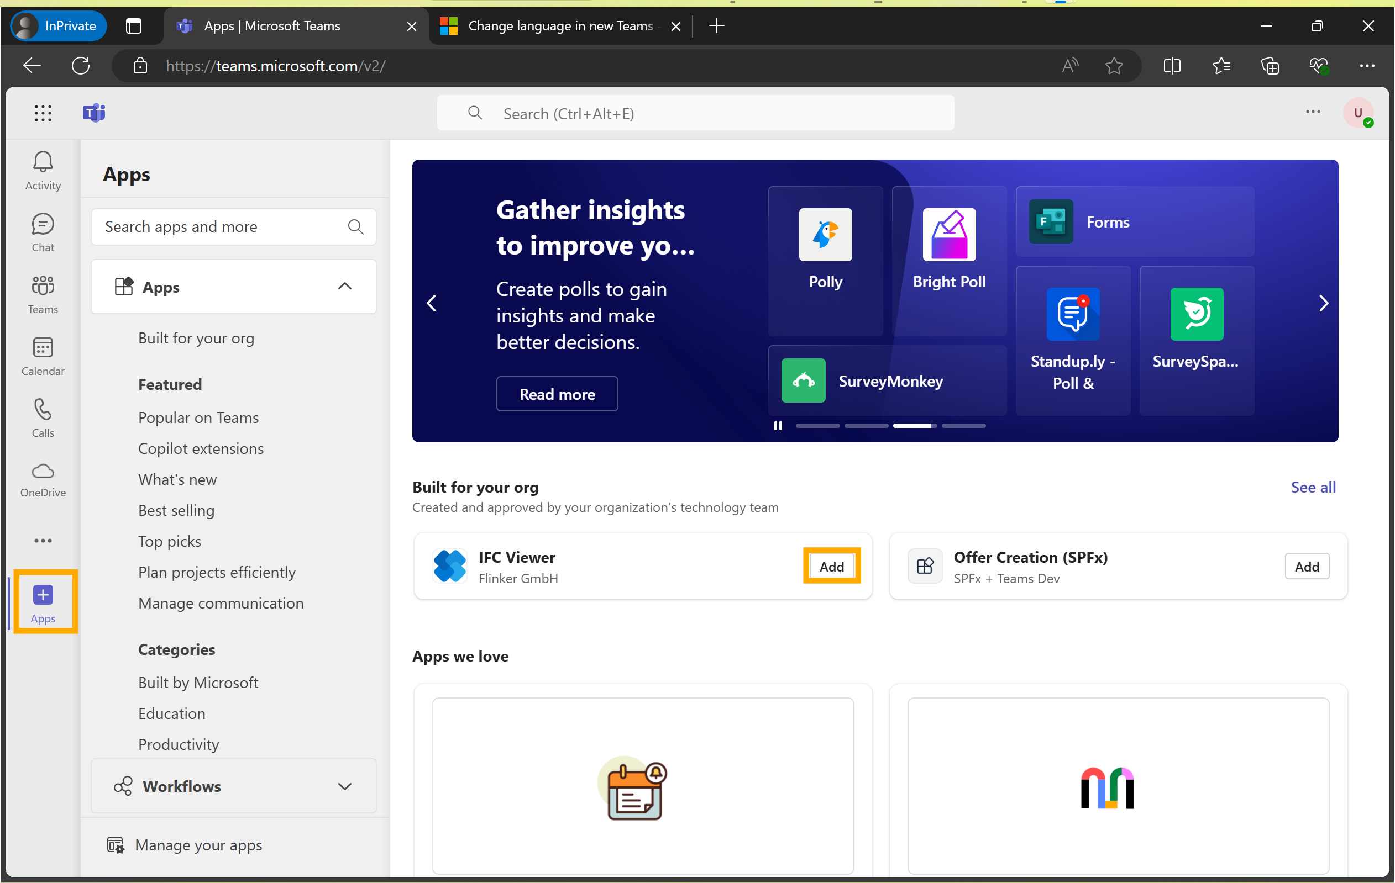1395x883 pixels.
Task: Open the tab actions menu icon
Action: tap(134, 26)
